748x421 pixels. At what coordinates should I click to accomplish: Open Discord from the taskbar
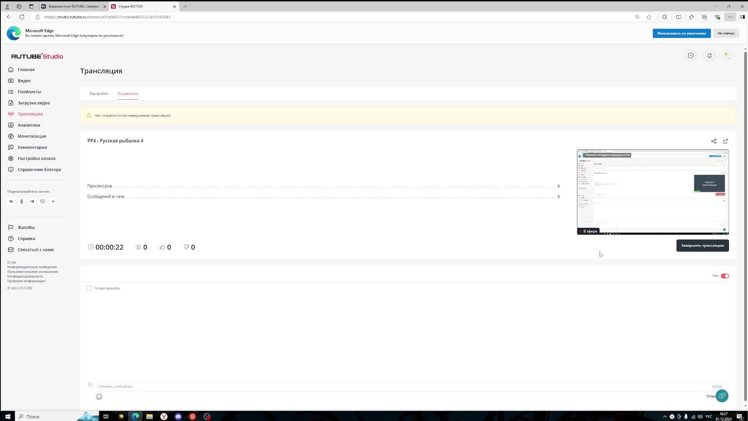point(178,416)
